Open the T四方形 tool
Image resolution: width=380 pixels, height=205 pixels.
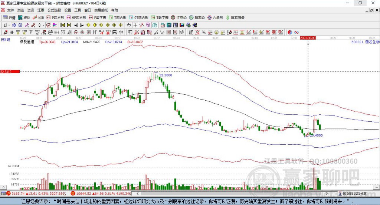tap(118, 18)
